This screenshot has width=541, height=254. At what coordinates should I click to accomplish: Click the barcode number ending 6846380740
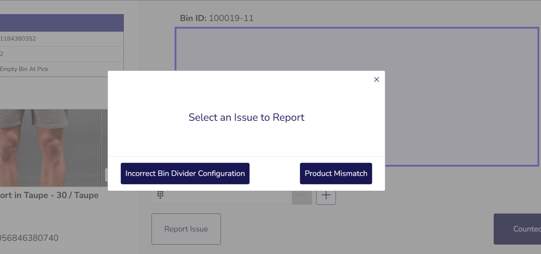click(29, 238)
